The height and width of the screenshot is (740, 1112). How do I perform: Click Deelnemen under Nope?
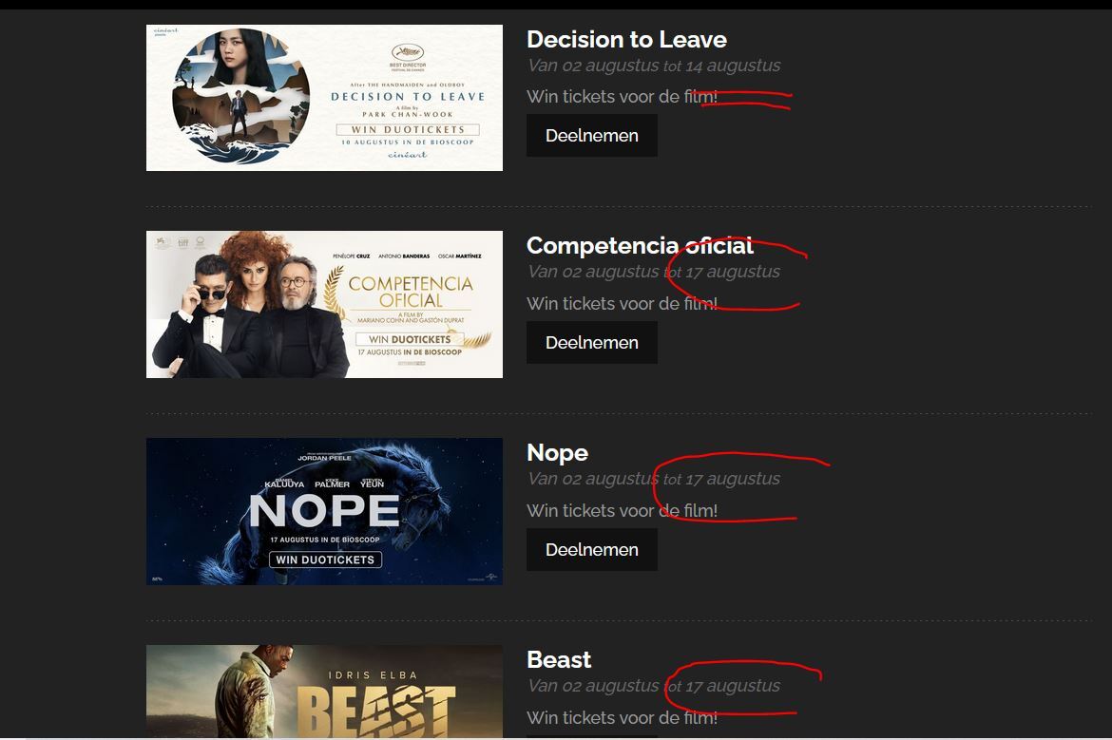[591, 549]
